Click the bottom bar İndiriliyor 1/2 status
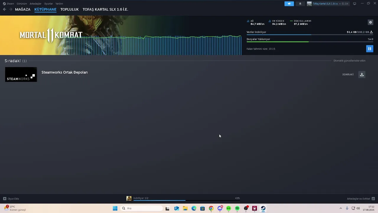Screen dimensions: 378x213 (x=141, y=198)
